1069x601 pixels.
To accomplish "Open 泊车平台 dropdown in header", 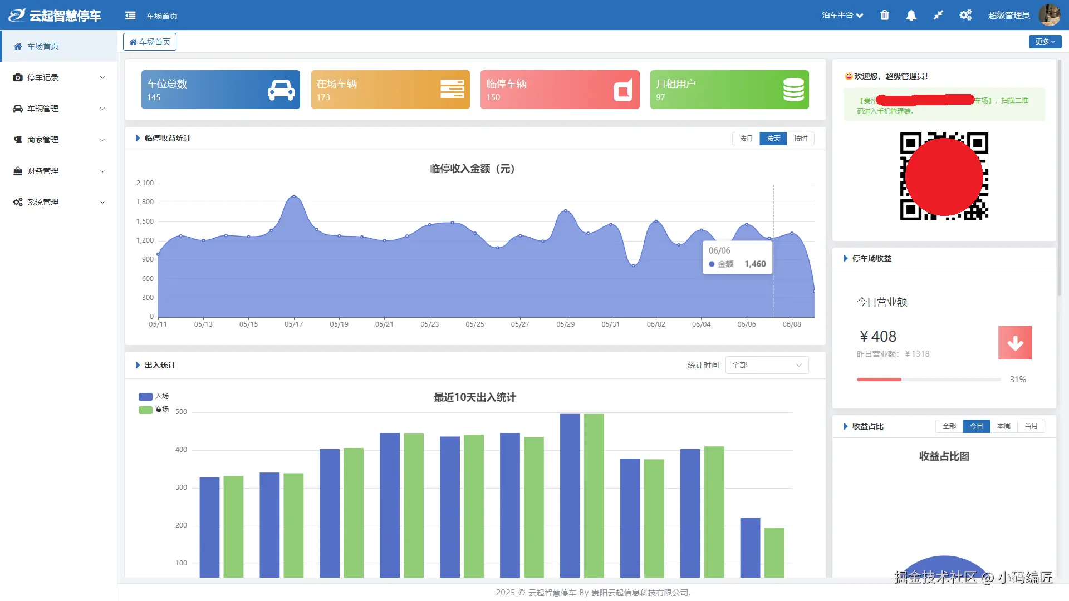I will click(842, 15).
